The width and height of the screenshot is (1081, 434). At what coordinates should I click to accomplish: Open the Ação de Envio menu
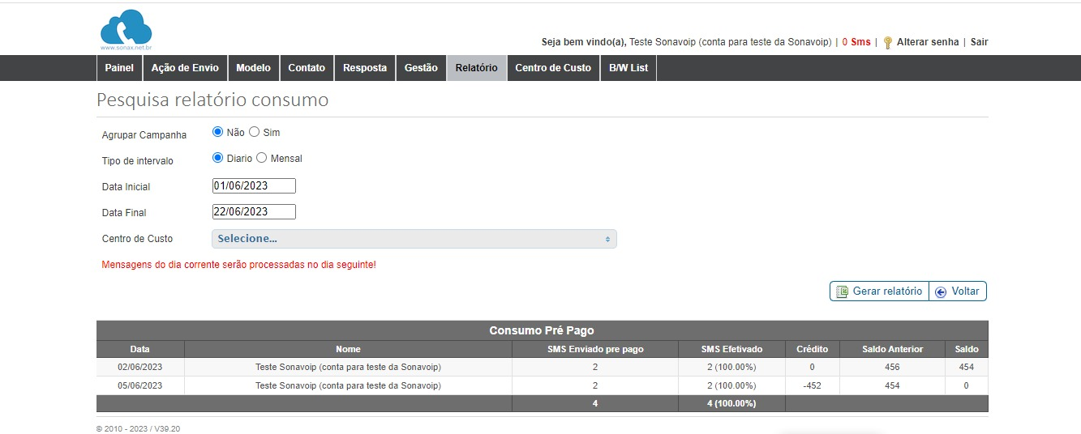coord(185,68)
